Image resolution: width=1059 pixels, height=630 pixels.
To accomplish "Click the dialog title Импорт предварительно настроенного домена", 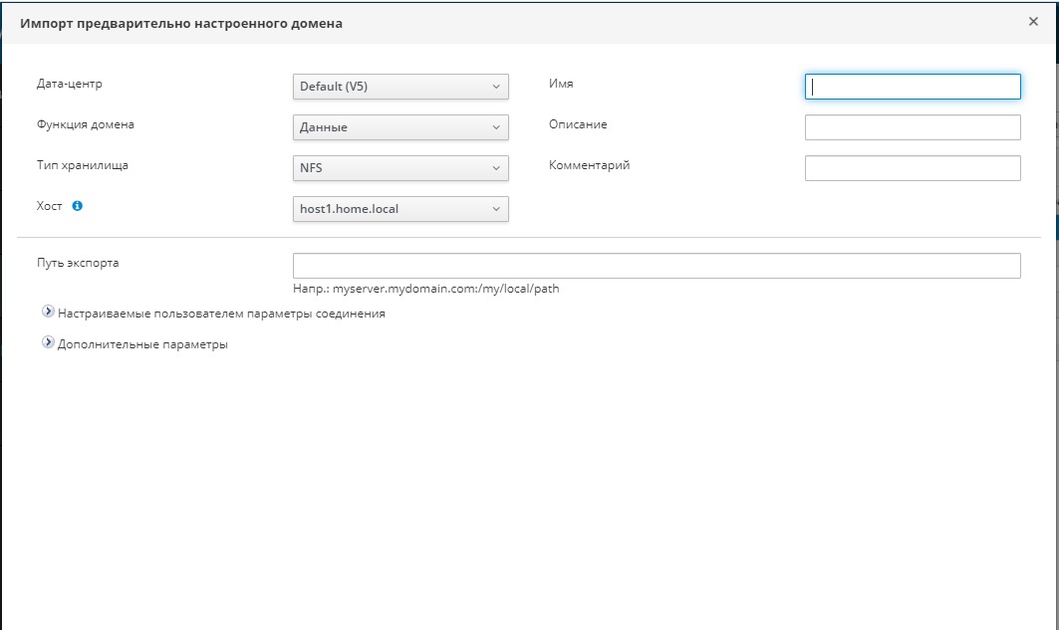I will click(x=181, y=23).
